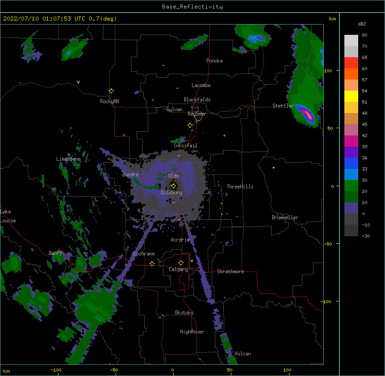
Task: Select the blue 33-36 dBZ legend swatch
Action: [351, 163]
